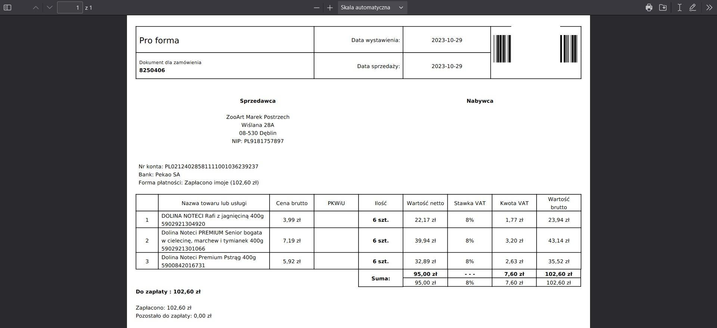Click the Data wystawienia label
Image resolution: width=717 pixels, height=328 pixels.
pyautogui.click(x=375, y=40)
